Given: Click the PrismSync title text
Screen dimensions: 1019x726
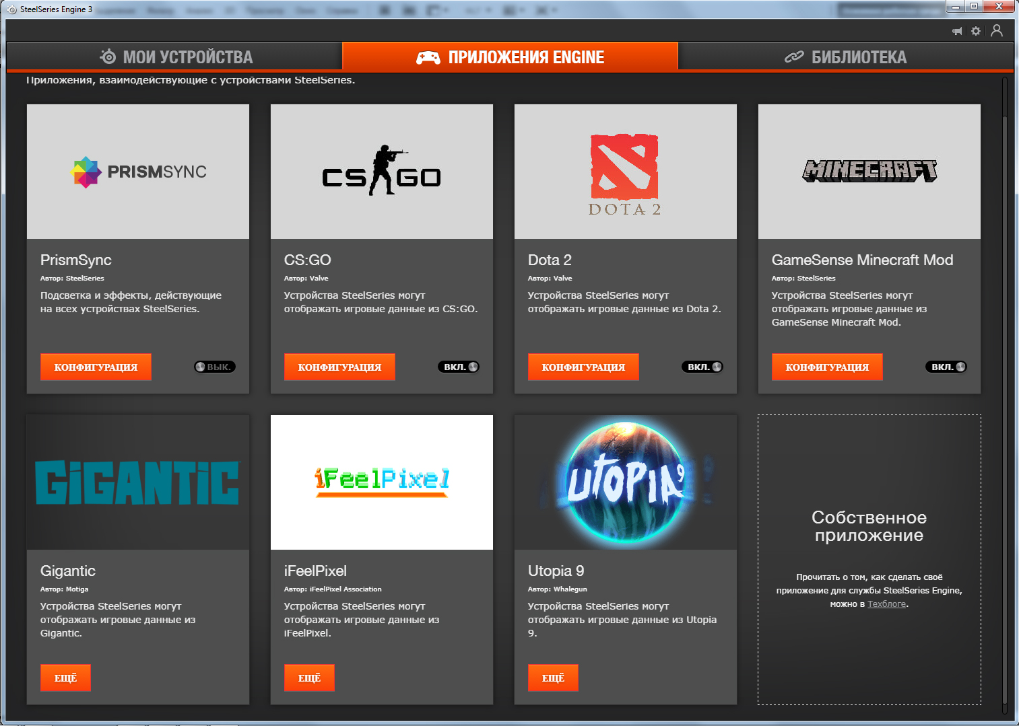Looking at the screenshot, I should point(76,260).
